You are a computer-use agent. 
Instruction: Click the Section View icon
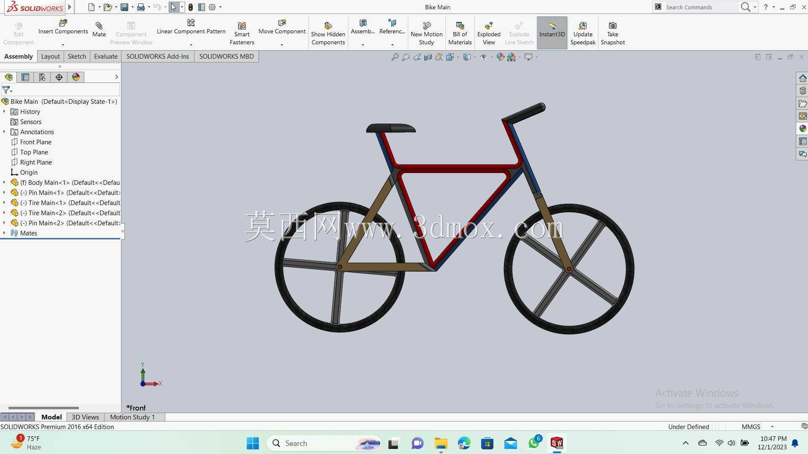tap(428, 57)
